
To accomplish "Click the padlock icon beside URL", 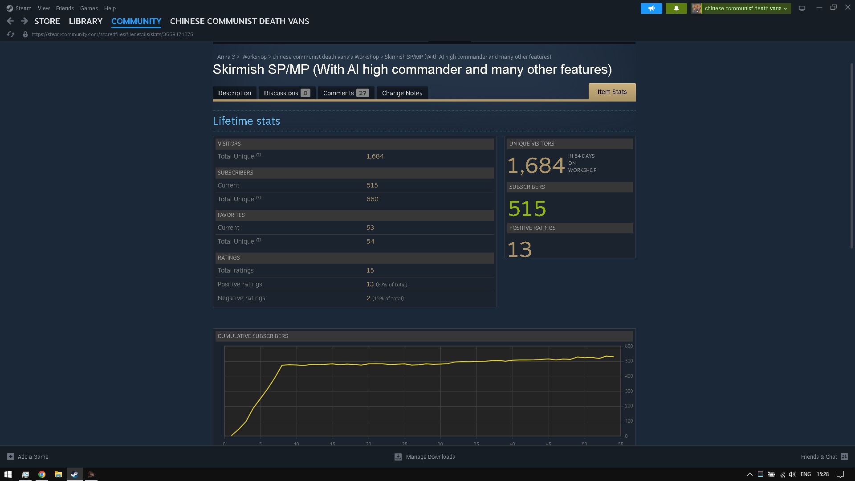I will [x=25, y=34].
